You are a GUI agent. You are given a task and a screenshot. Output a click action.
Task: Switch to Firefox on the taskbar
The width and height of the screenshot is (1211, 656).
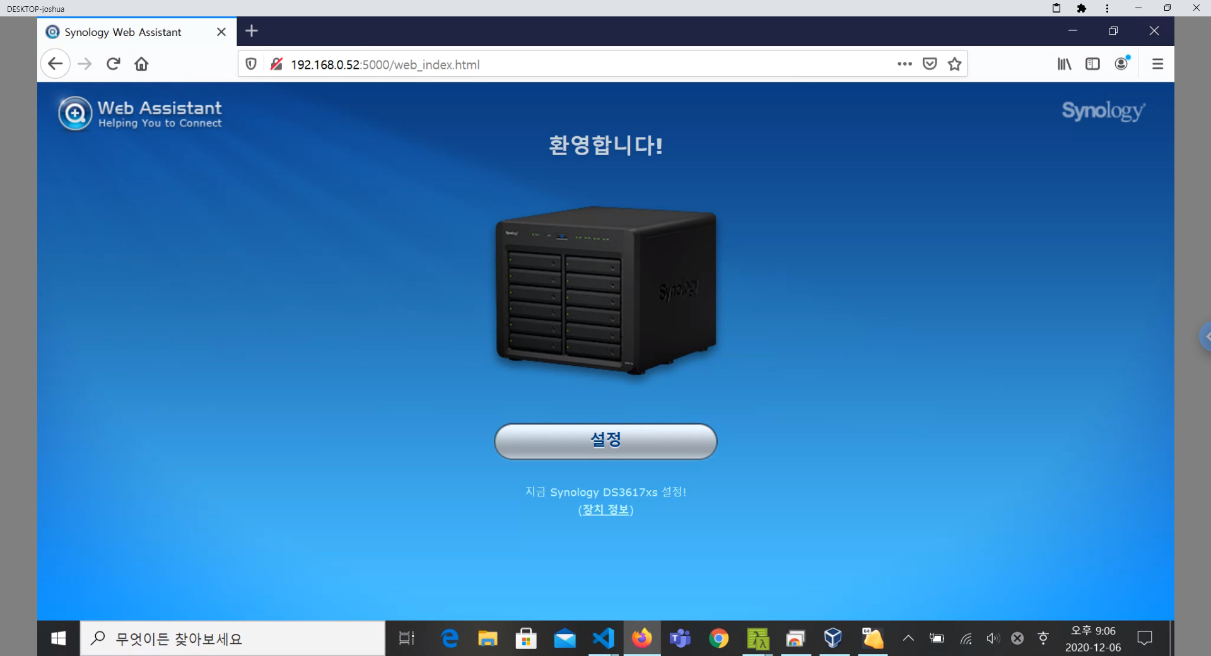click(x=642, y=638)
